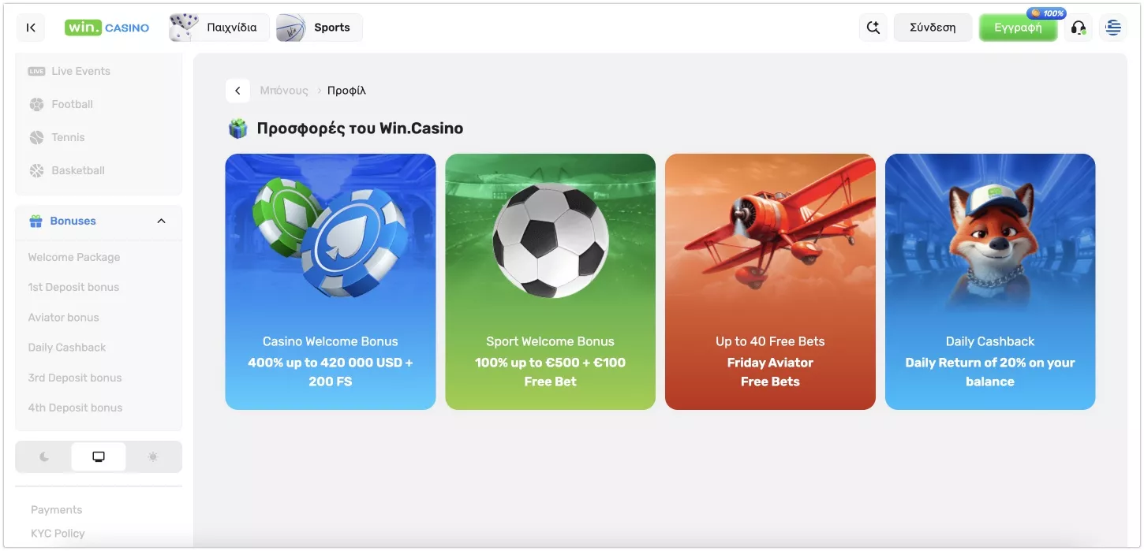Collapse the Bonuses section chevron
The height and width of the screenshot is (551, 1144).
(162, 221)
